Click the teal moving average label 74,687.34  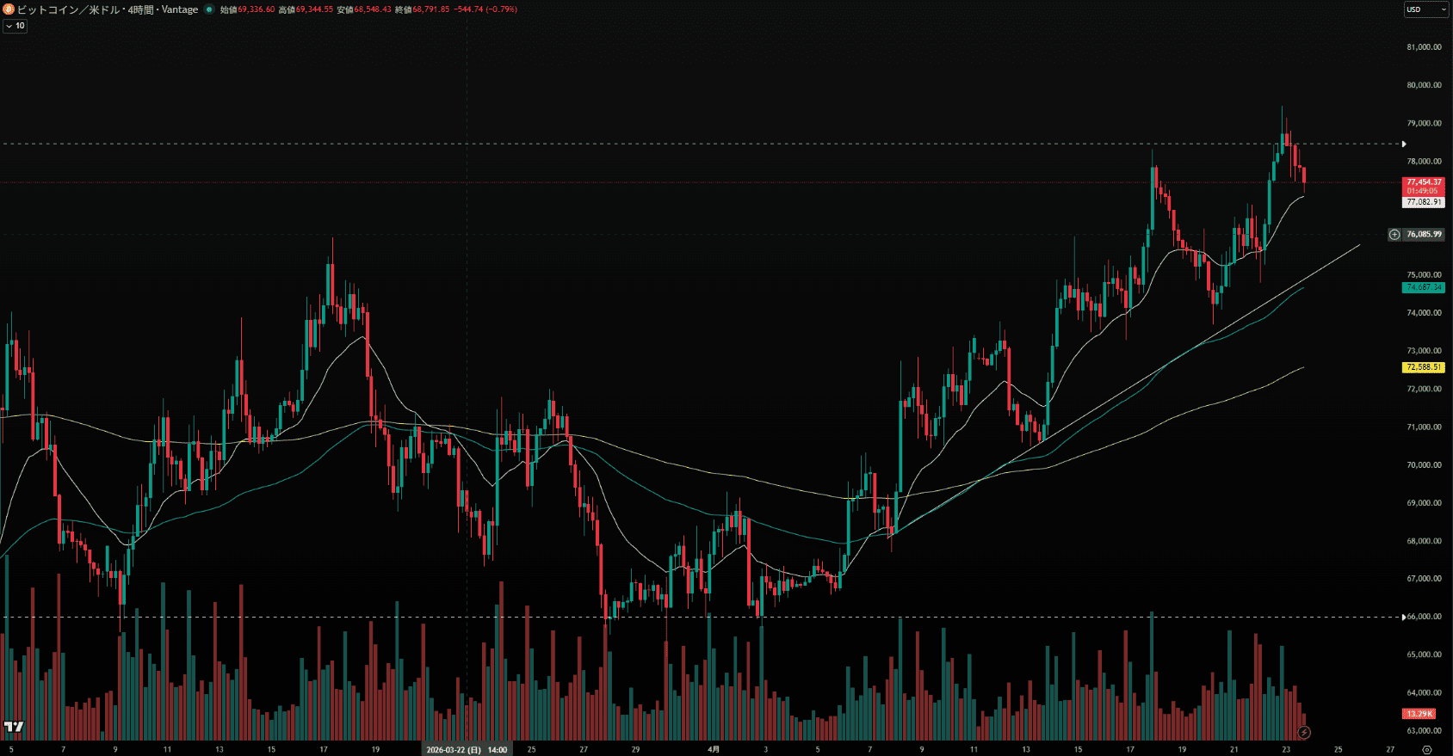(x=1424, y=287)
